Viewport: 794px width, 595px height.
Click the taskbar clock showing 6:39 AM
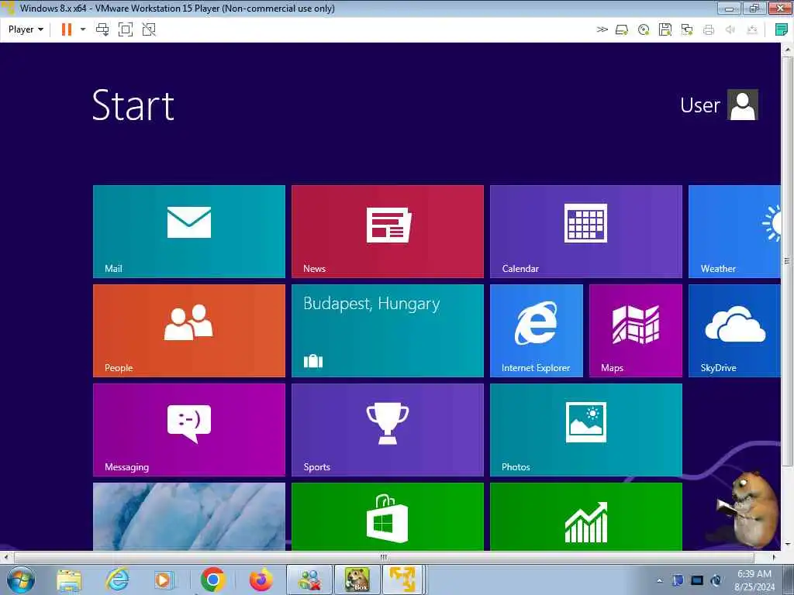point(754,580)
